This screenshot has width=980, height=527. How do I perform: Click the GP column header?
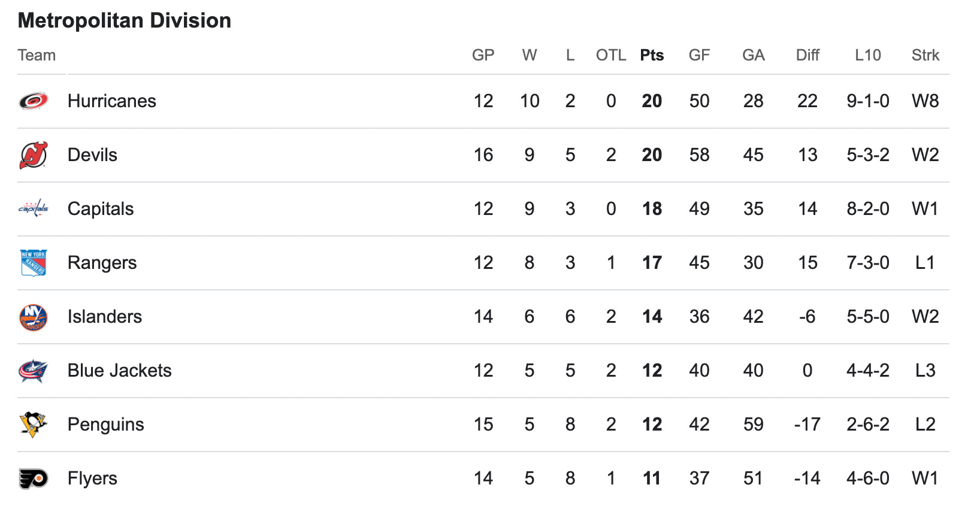tap(483, 55)
